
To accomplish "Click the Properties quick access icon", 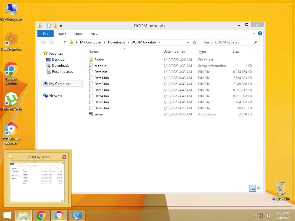I will pos(49,26).
